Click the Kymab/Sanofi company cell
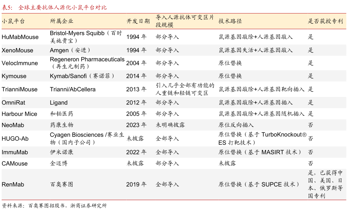This screenshot has width=348, height=213. click(x=82, y=76)
